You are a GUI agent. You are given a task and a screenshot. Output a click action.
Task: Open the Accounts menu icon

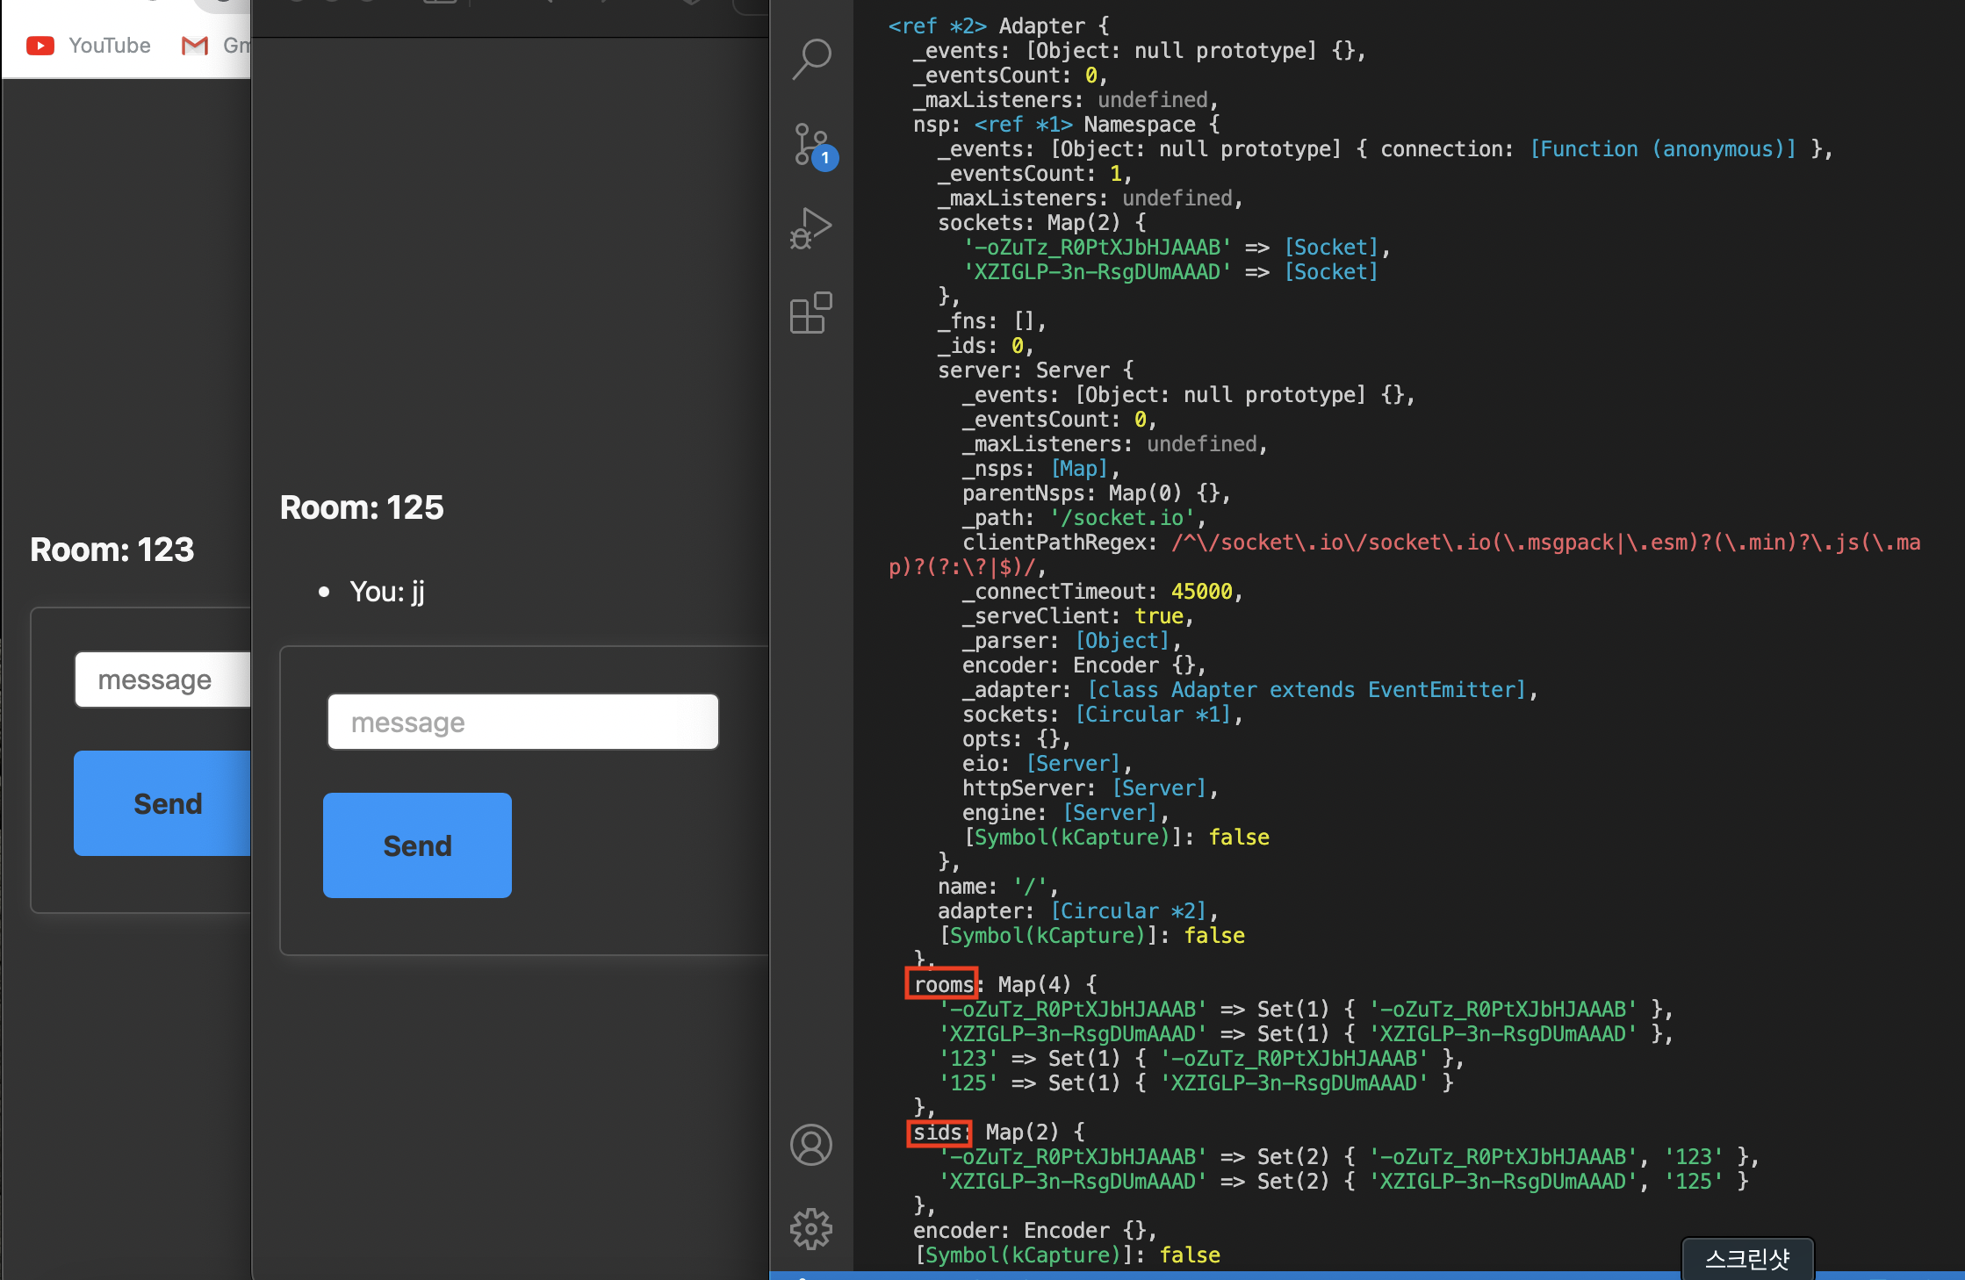click(x=811, y=1145)
